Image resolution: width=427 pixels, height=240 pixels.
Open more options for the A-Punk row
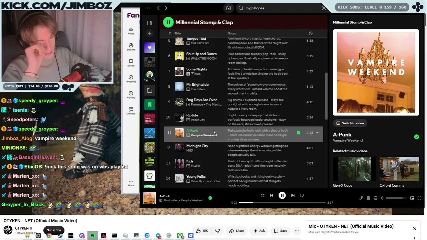pyautogui.click(x=318, y=133)
